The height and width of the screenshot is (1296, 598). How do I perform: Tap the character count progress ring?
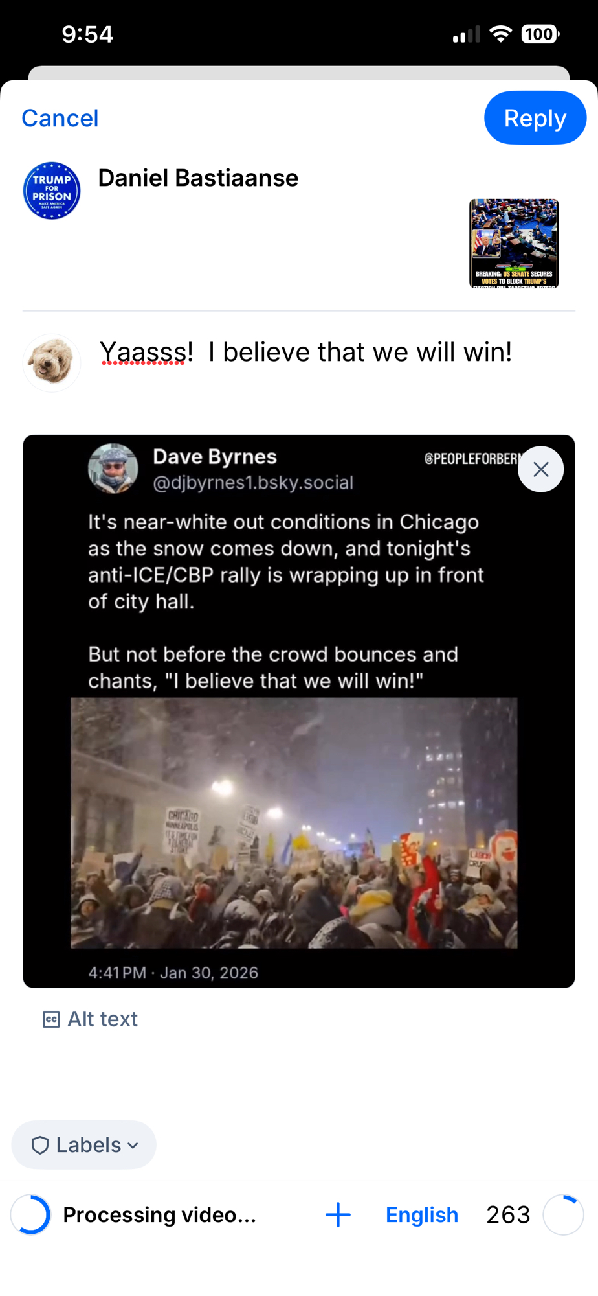[563, 1214]
